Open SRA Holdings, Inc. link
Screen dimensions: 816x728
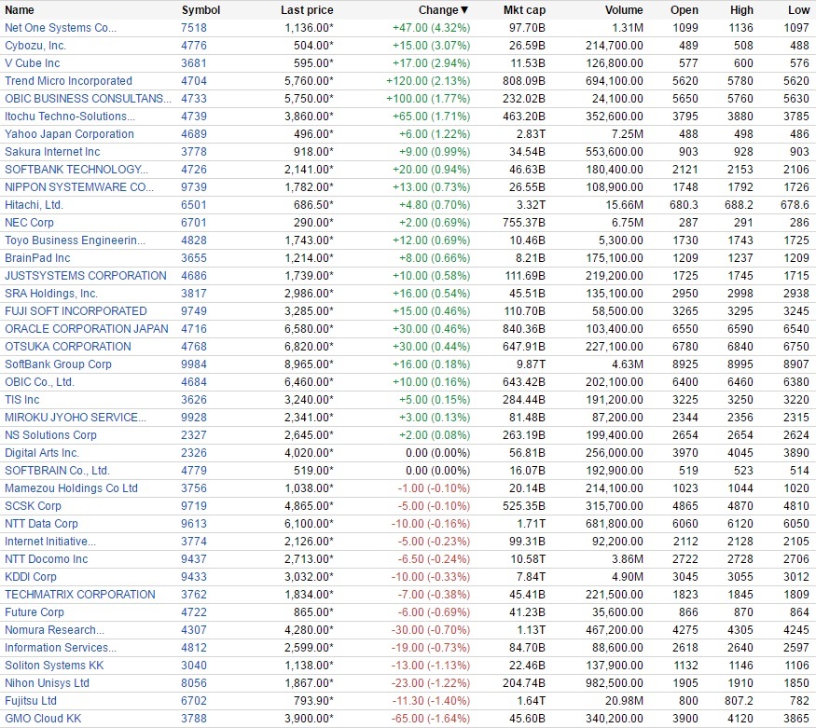[51, 293]
